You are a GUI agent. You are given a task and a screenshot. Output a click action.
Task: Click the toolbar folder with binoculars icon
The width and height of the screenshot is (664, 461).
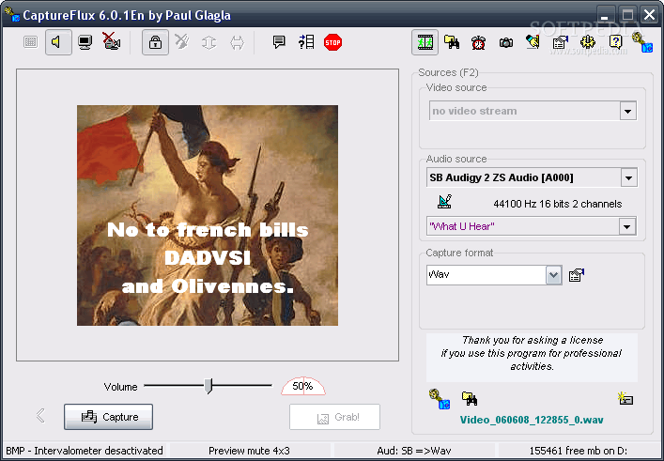click(452, 42)
